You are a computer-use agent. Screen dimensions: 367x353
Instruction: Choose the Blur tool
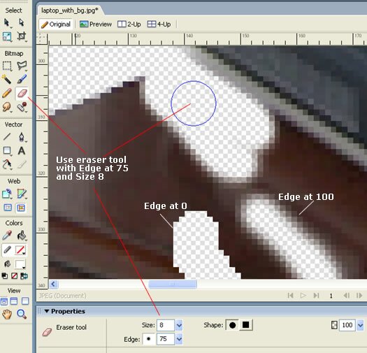click(7, 107)
